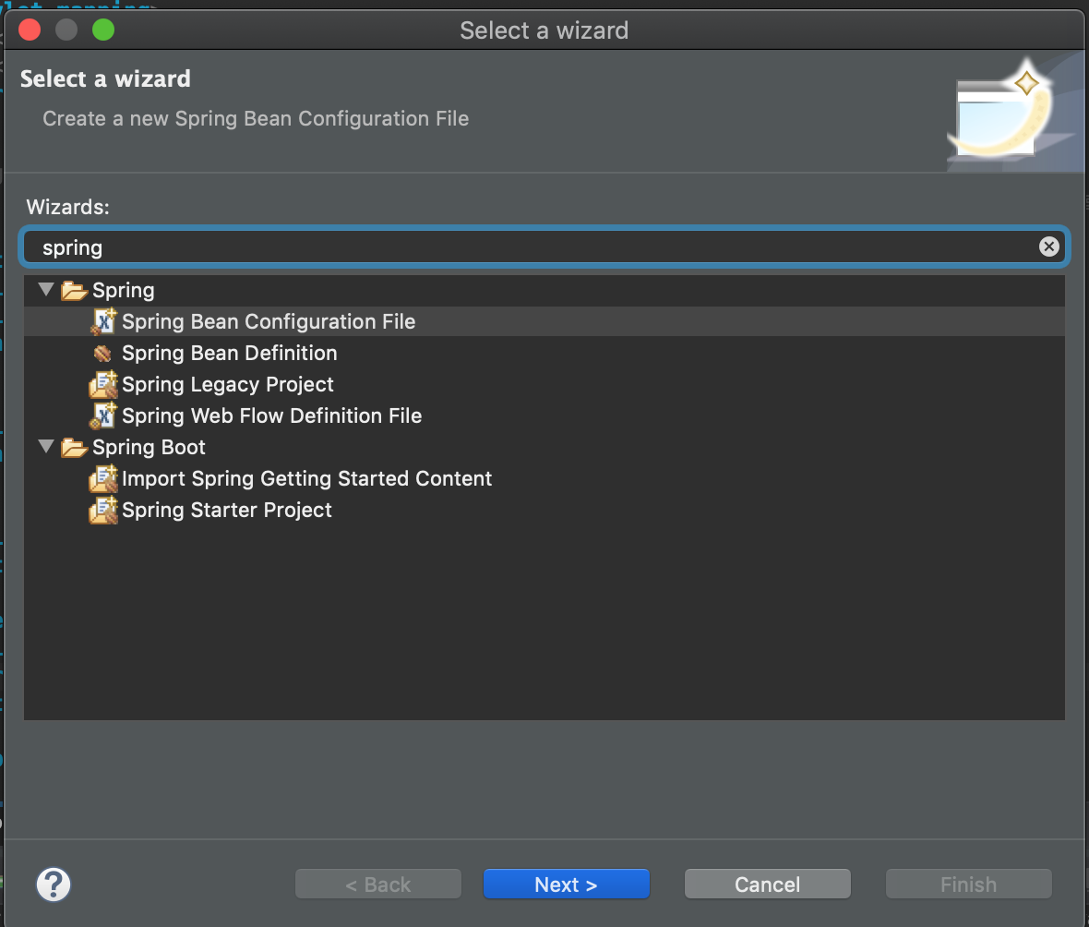This screenshot has width=1089, height=927.
Task: Click the Spring Boot folder icon
Action: pos(74,448)
